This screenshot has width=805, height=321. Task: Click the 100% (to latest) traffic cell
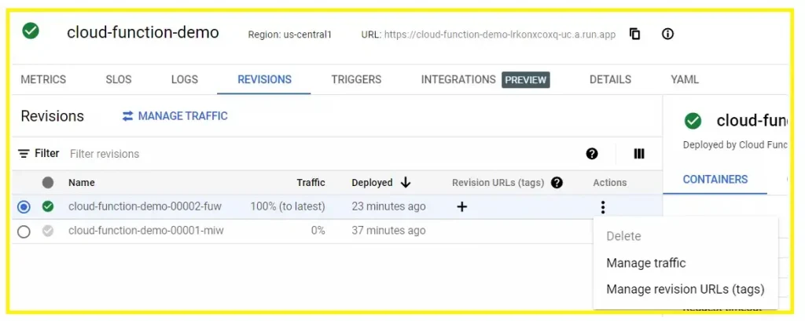[288, 206]
